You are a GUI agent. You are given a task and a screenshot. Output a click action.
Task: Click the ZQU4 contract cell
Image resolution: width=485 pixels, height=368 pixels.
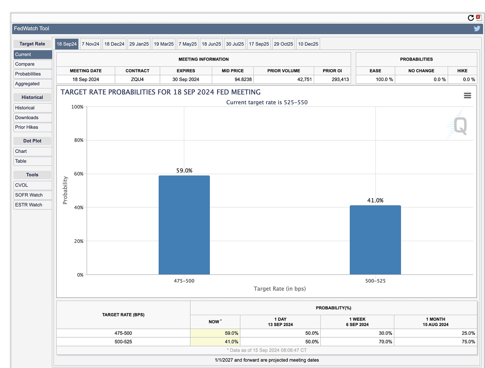pyautogui.click(x=137, y=79)
